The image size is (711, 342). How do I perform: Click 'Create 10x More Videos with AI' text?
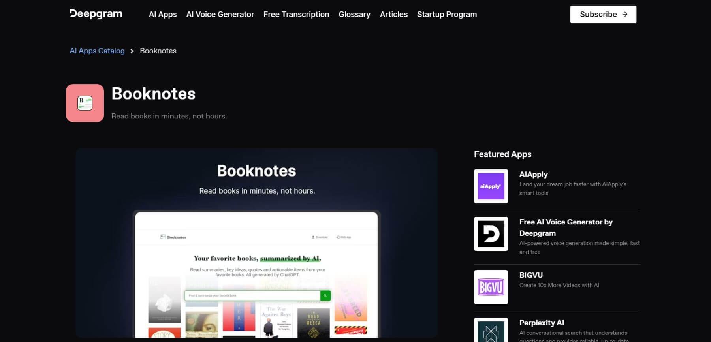click(559, 285)
